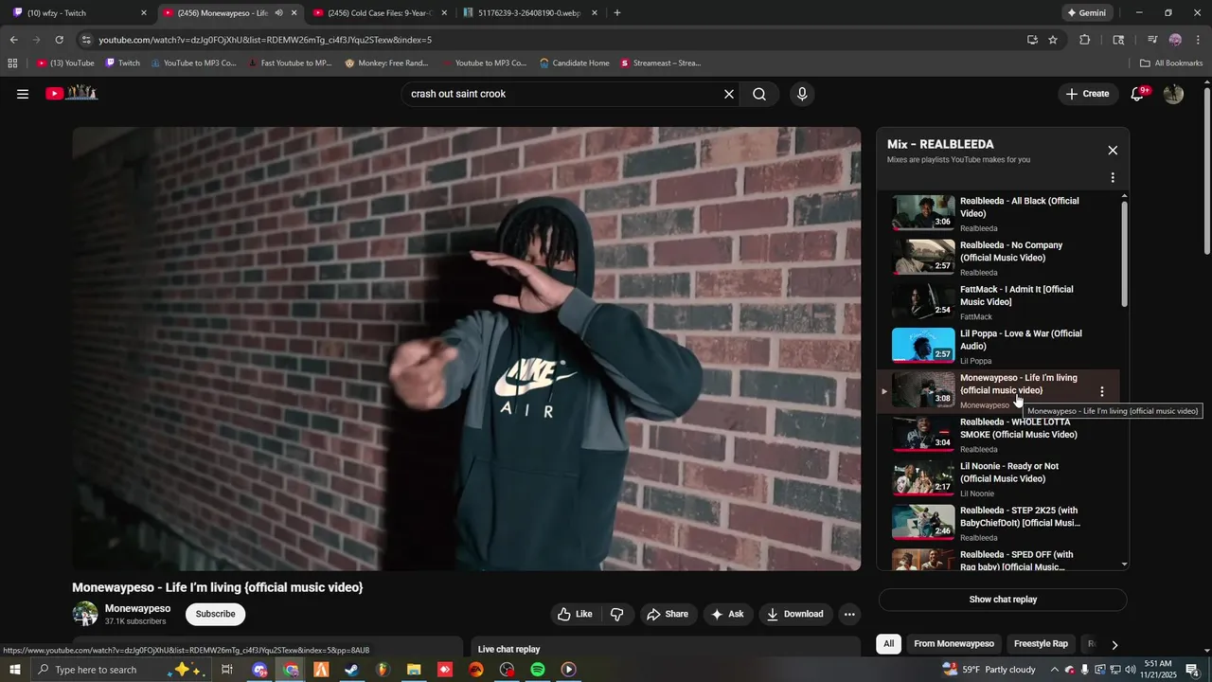Close the Cold Case Files tab
Screen dimensions: 1212x682
point(444,12)
